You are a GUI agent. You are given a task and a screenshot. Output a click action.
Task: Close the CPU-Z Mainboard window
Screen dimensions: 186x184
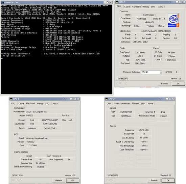pos(78,99)
